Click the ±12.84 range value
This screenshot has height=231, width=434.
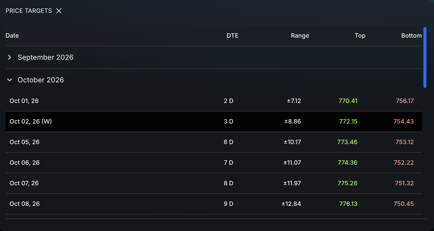tap(291, 204)
